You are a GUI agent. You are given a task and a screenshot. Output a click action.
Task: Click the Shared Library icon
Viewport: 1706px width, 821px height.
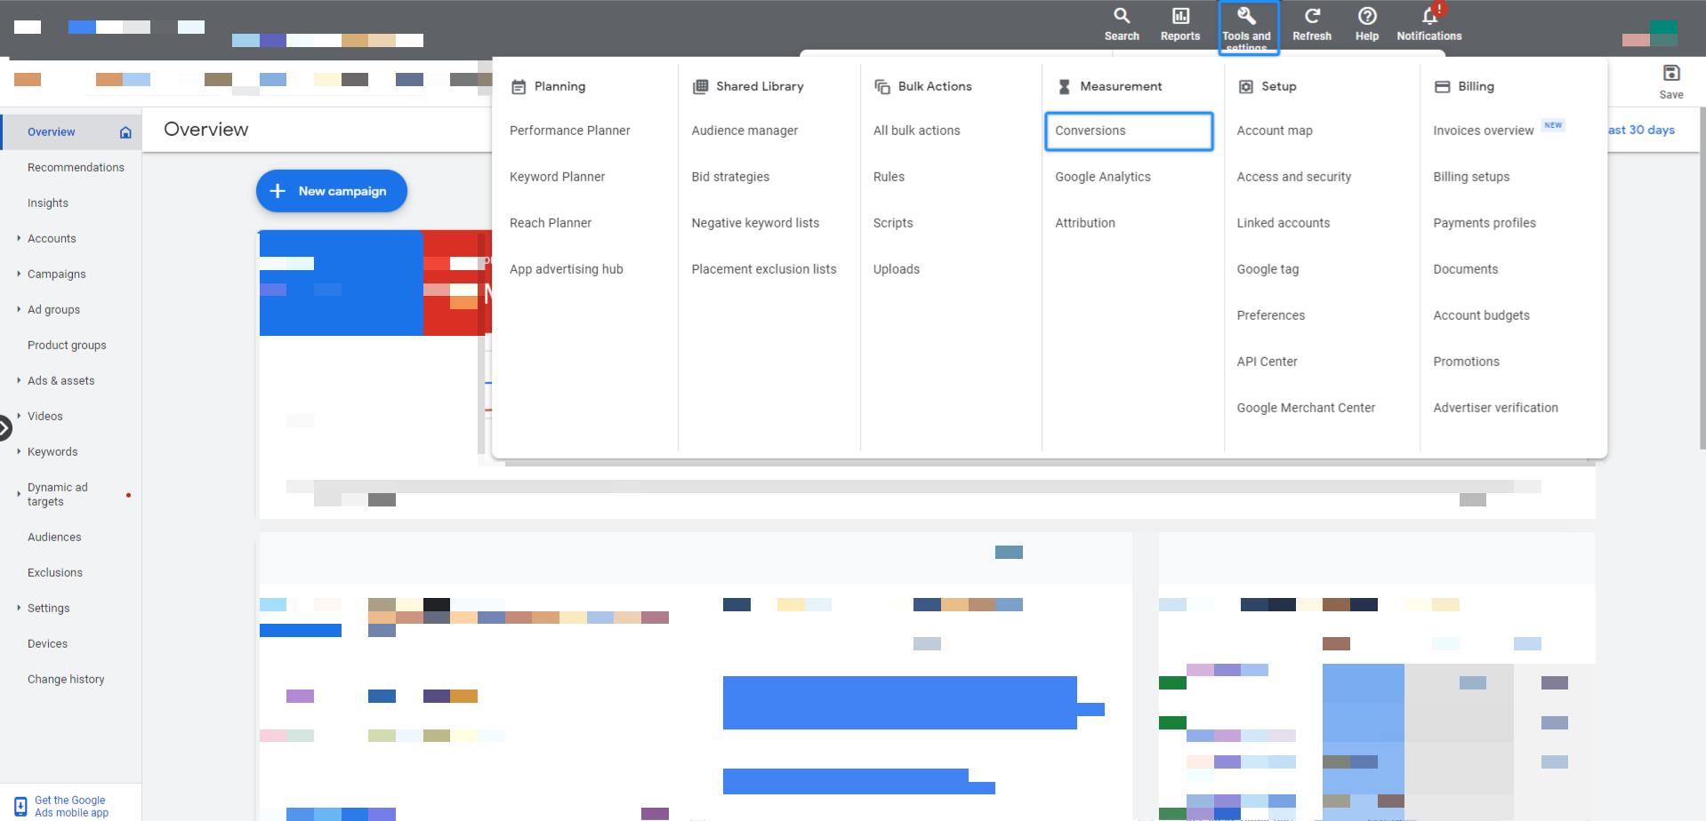700,86
